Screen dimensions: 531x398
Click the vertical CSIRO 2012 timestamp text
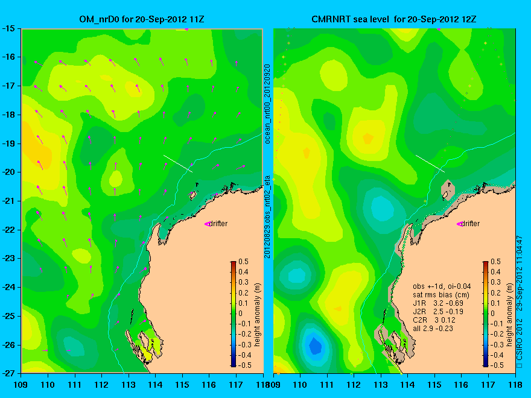[x=520, y=302]
